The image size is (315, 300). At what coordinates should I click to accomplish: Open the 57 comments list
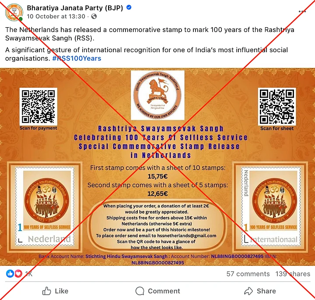pyautogui.click(x=248, y=274)
